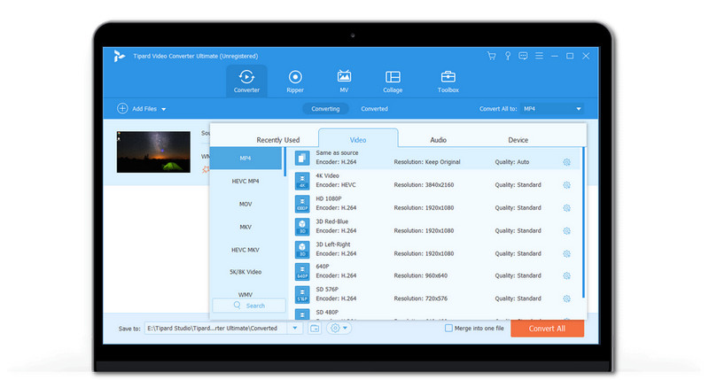Open settings gear for 3D Left-Right preset
The width and height of the screenshot is (709, 380).
tap(566, 253)
